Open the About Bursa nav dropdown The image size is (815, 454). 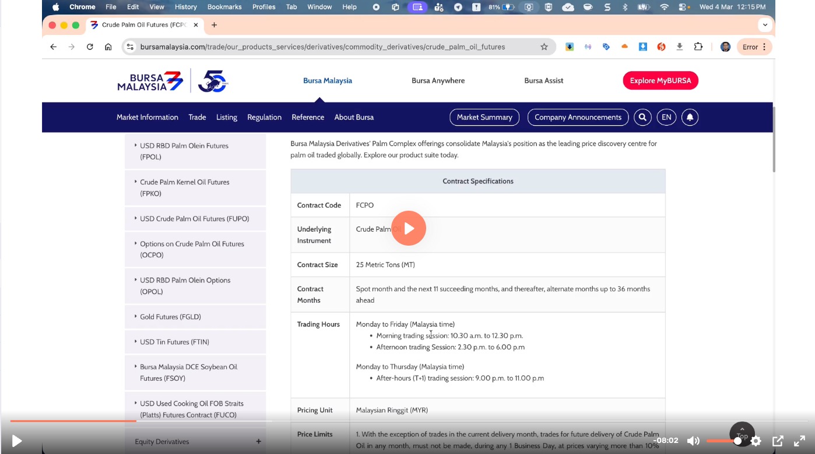(x=354, y=117)
